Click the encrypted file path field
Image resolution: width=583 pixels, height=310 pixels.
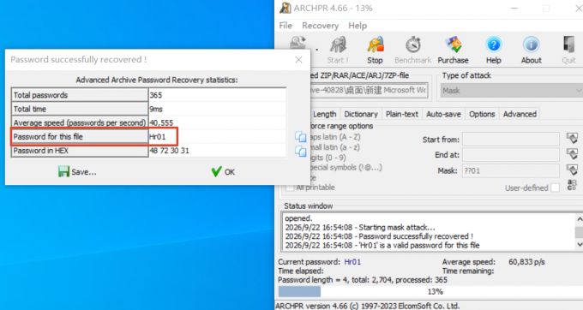[x=369, y=90]
